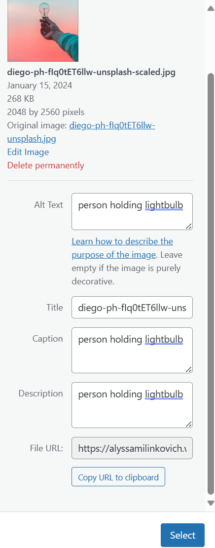This screenshot has height=548, width=215.
Task: Open the Learn how to describe the purpose link
Action: point(122,248)
